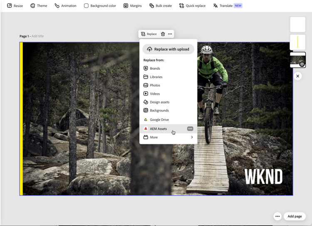Click the Replace button above the image

click(x=149, y=34)
